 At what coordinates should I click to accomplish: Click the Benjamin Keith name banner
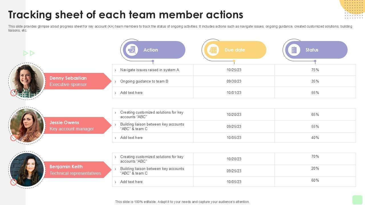(x=76, y=170)
